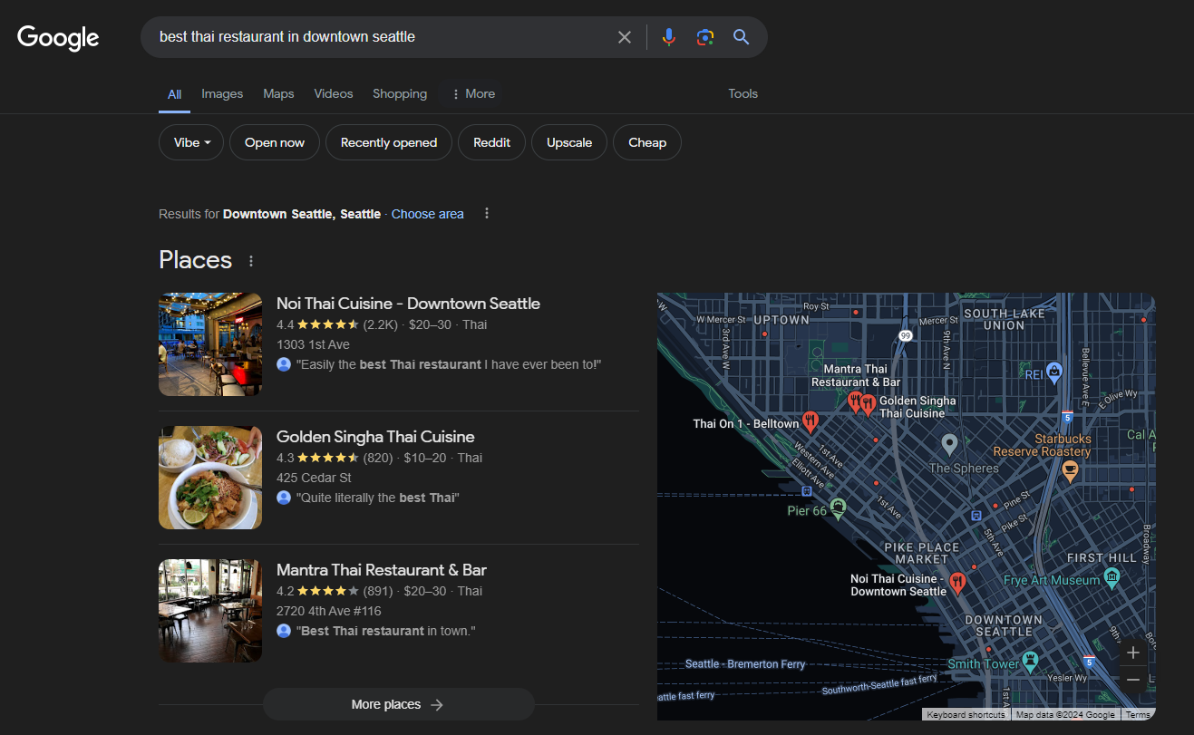Click the magnifying glass search icon
1194x735 pixels.
click(x=742, y=37)
